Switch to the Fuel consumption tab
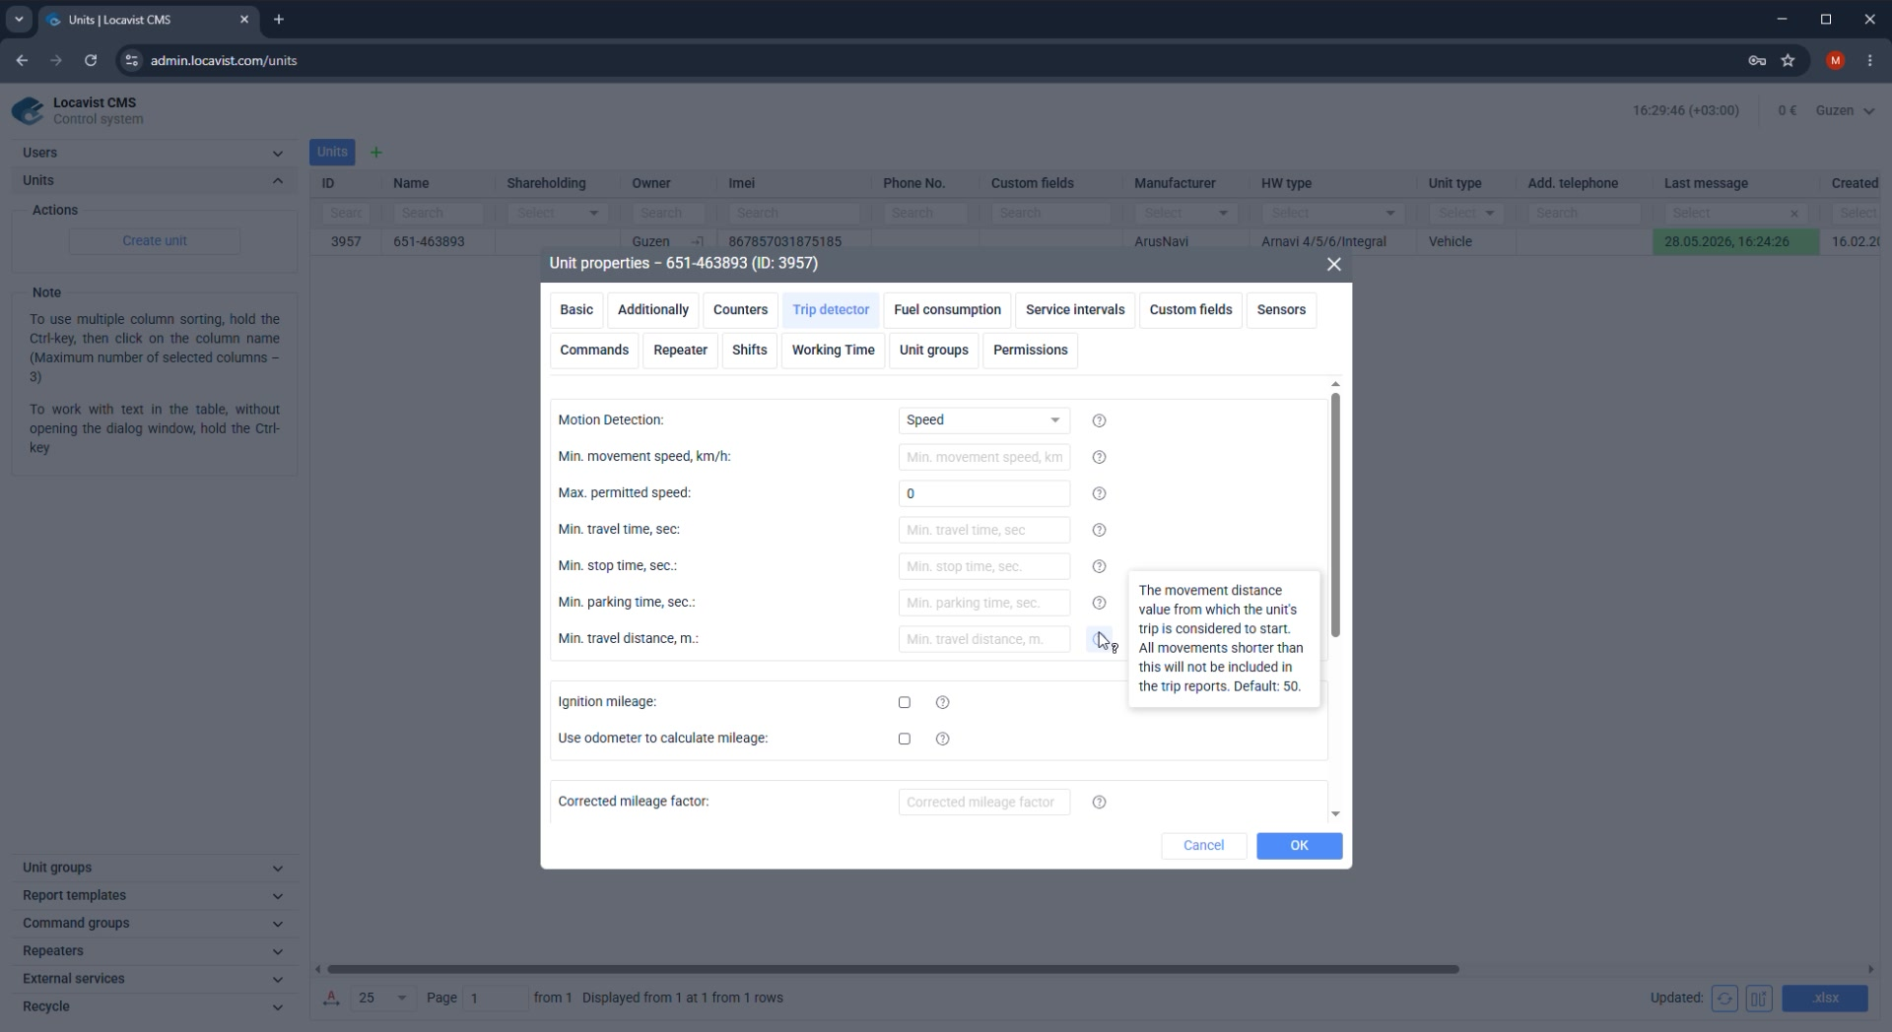The width and height of the screenshot is (1892, 1032). point(947,310)
